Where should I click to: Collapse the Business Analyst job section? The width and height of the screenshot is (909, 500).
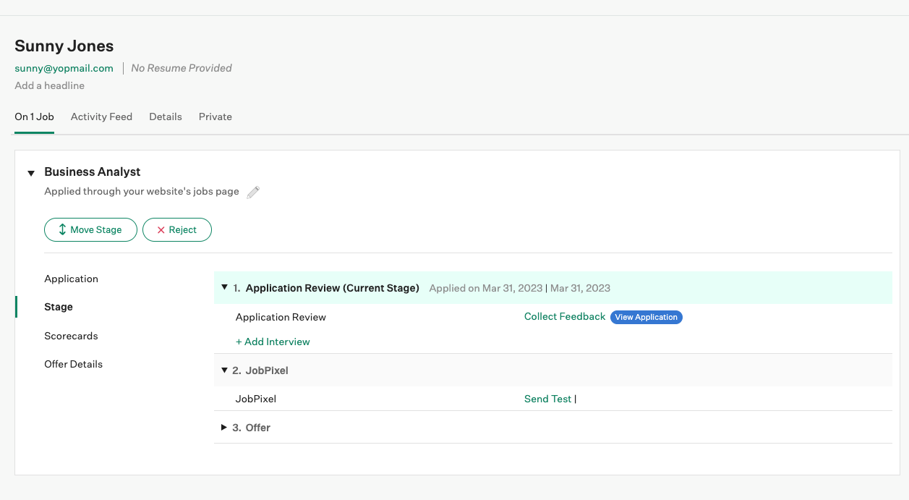31,173
